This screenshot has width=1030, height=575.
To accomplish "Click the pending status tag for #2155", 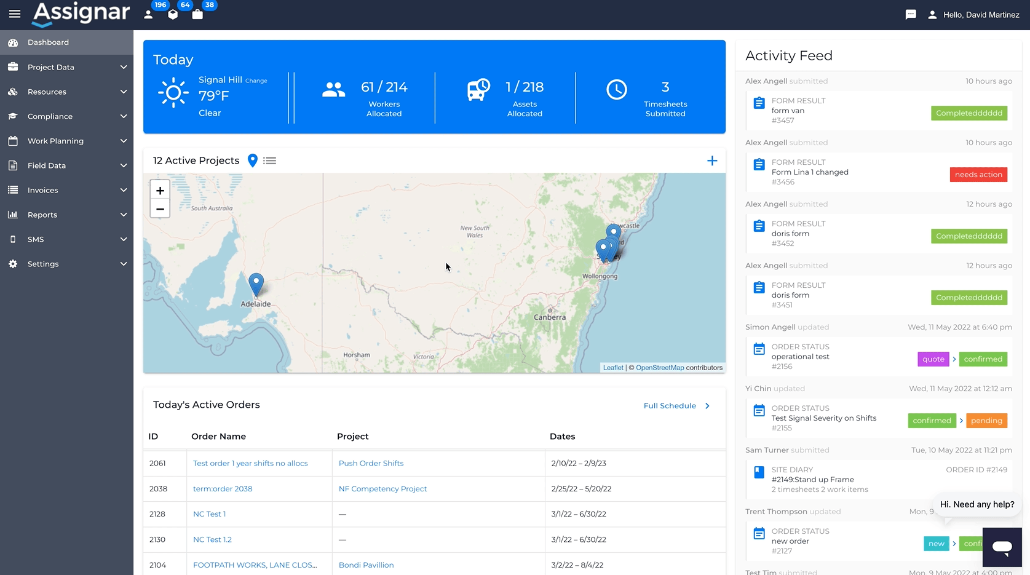I will [986, 421].
